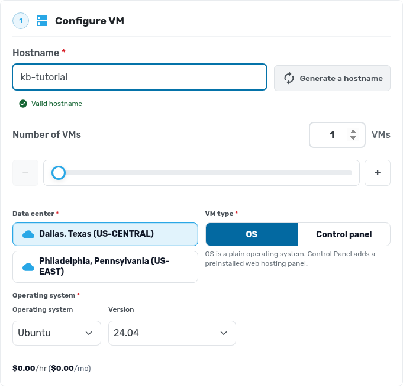Open the 24.04 version dropdown

click(172, 333)
